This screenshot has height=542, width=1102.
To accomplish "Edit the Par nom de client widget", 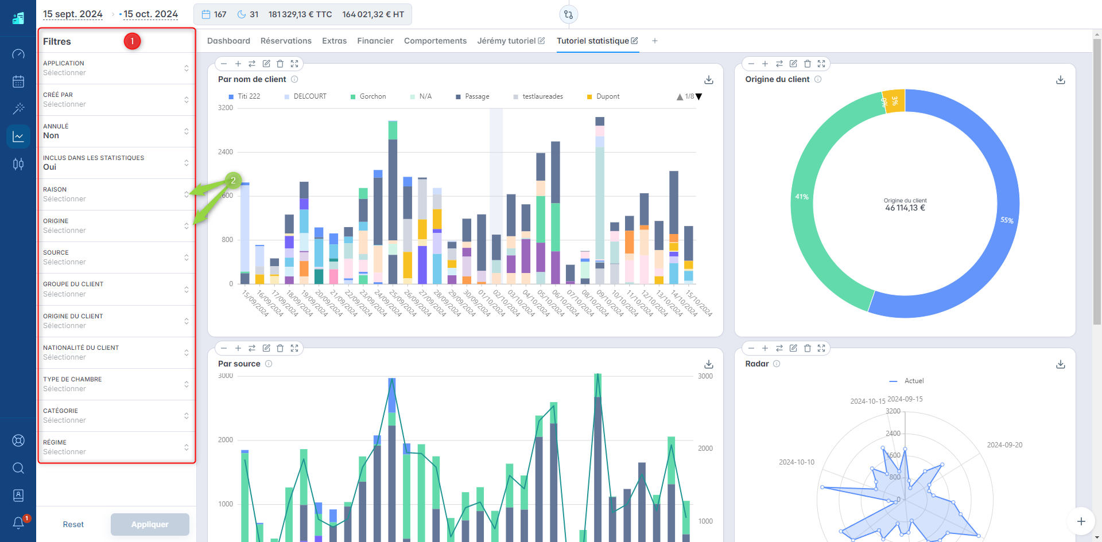I will 266,64.
